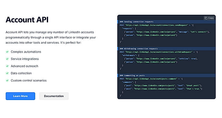This screenshot has width=222, height=118.
Task: Click the text Complex automations
Action: (26, 52)
